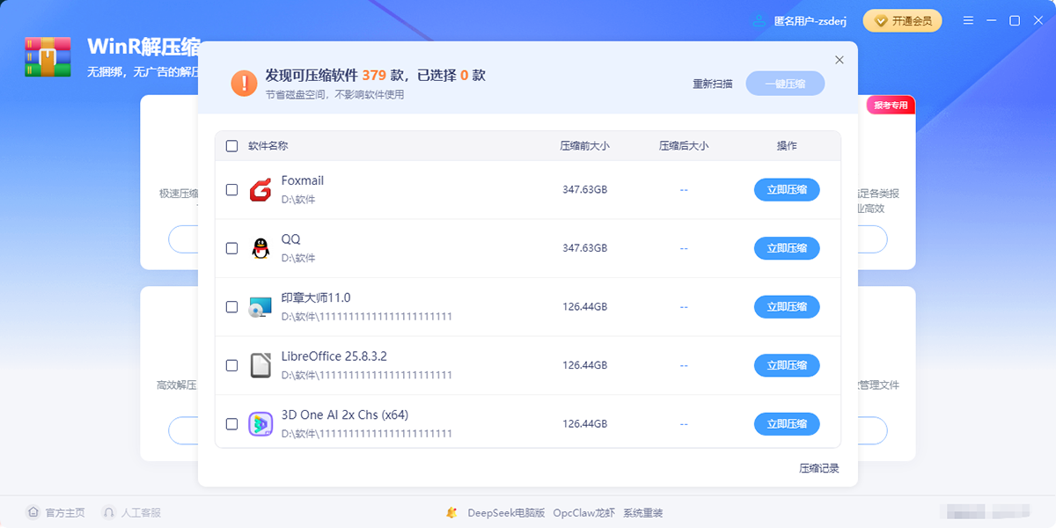This screenshot has width=1056, height=528.
Task: Check the 印章大师11.0 row checkbox
Action: tap(231, 307)
